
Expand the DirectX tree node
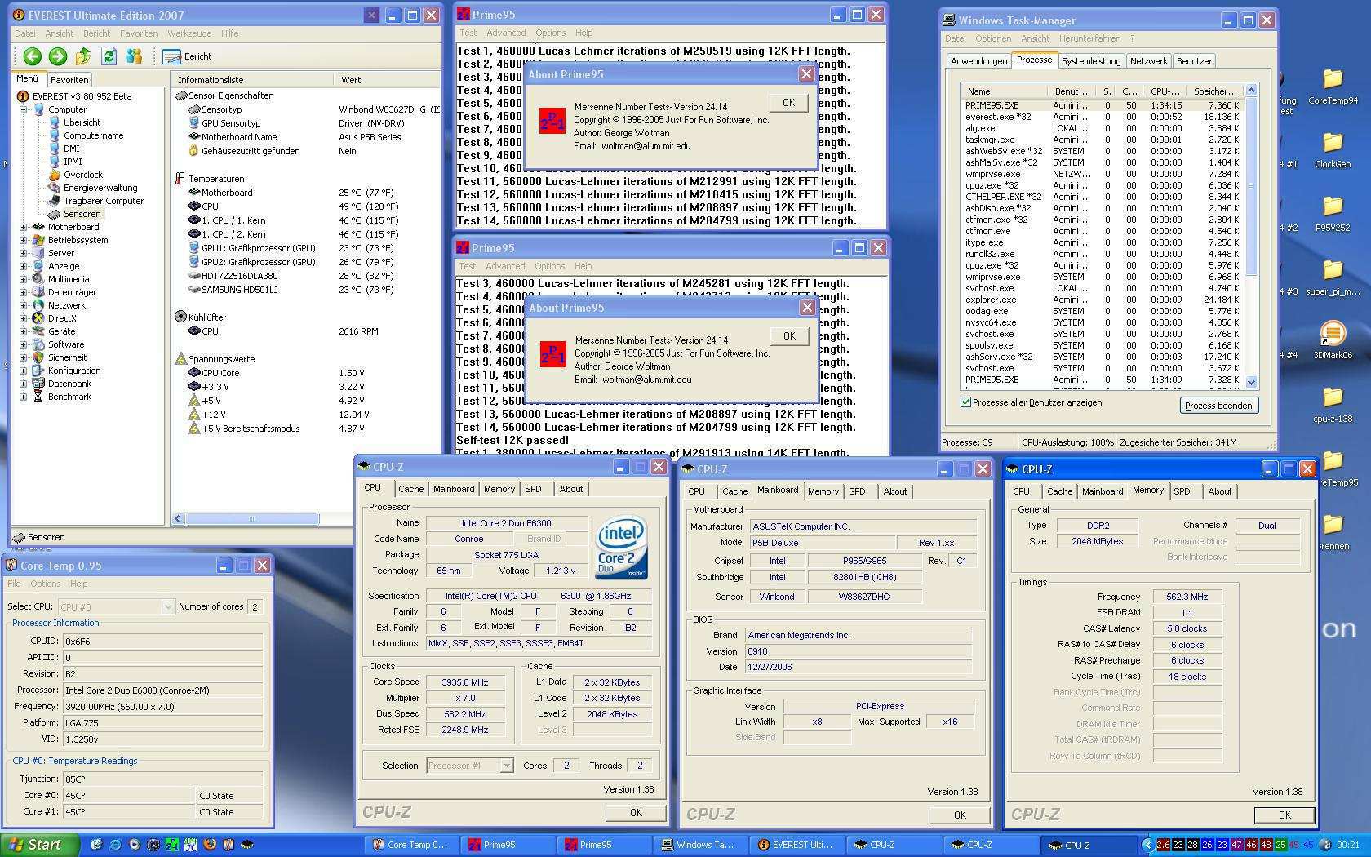(24, 318)
